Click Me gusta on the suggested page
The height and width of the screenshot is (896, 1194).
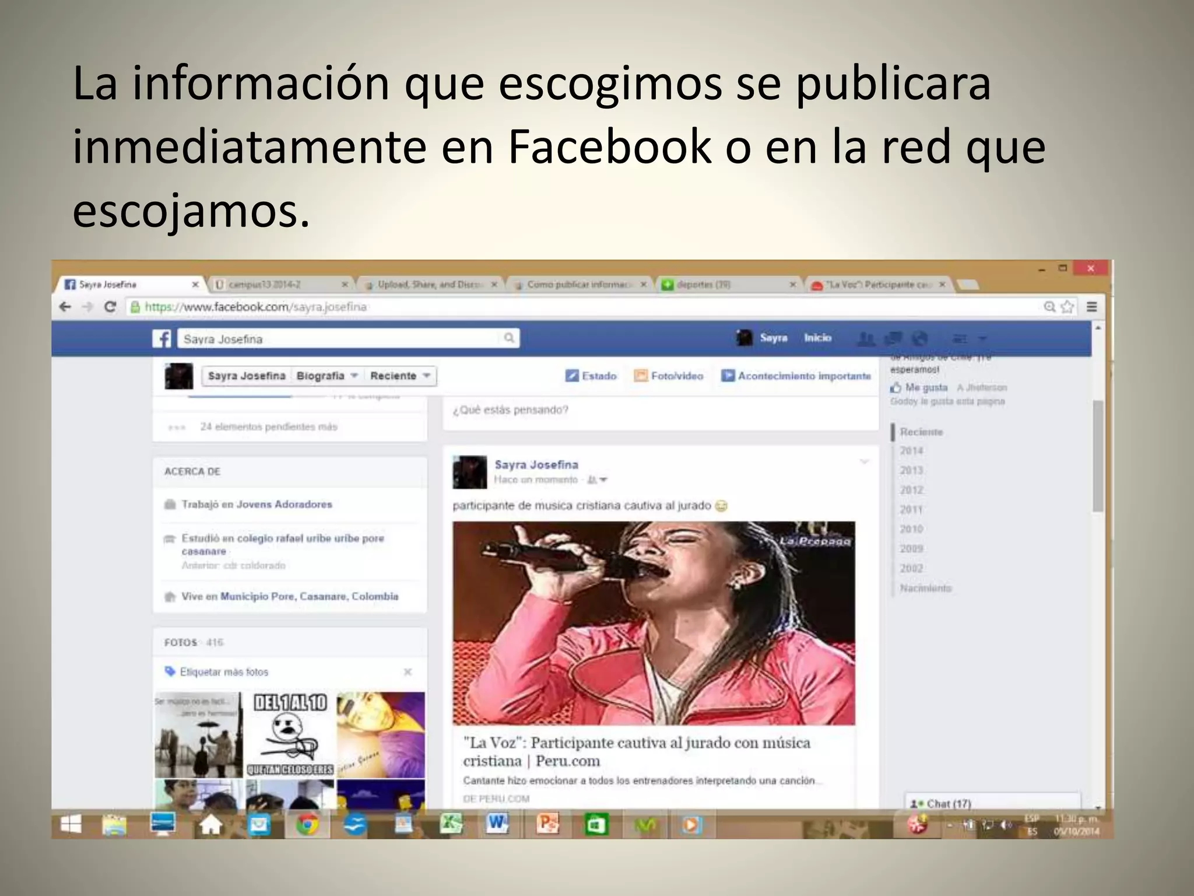[926, 387]
